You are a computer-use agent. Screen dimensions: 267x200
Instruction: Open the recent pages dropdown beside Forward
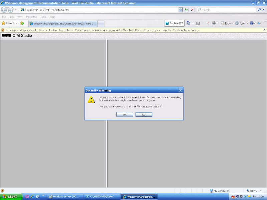(16, 10)
